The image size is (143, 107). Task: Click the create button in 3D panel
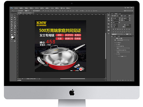point(122,57)
